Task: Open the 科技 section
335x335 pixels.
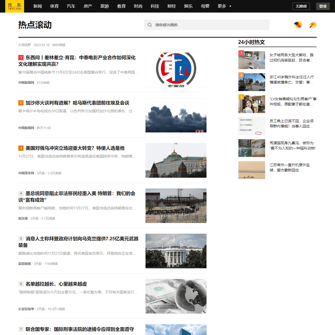Action: point(155,6)
